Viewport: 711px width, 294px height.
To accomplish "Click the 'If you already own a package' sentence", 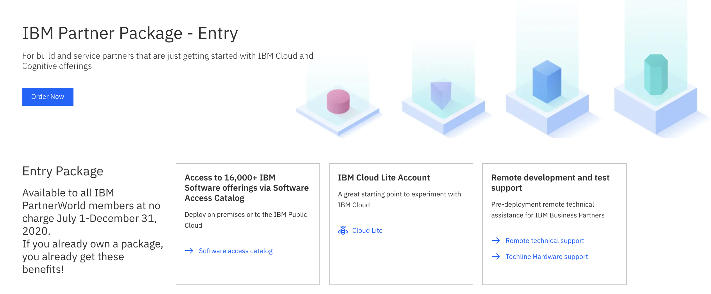I will coord(93,257).
